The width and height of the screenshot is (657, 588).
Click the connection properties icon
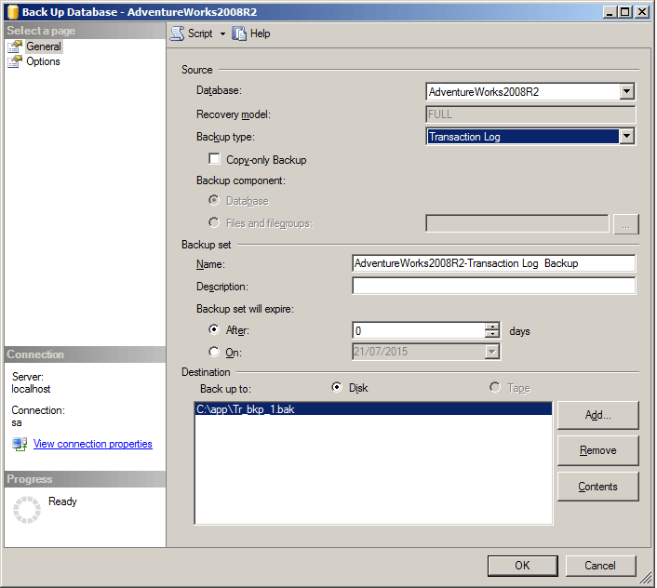20,444
